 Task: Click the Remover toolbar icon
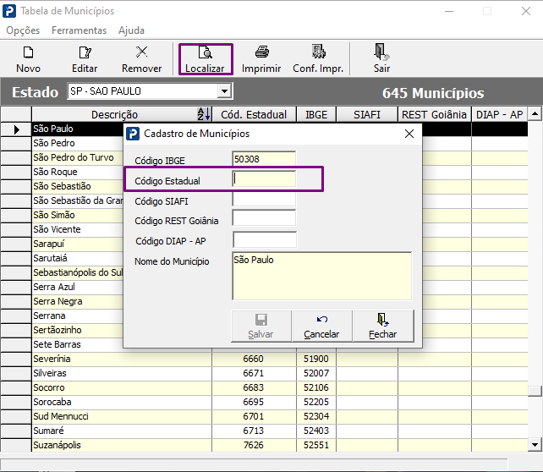point(141,59)
